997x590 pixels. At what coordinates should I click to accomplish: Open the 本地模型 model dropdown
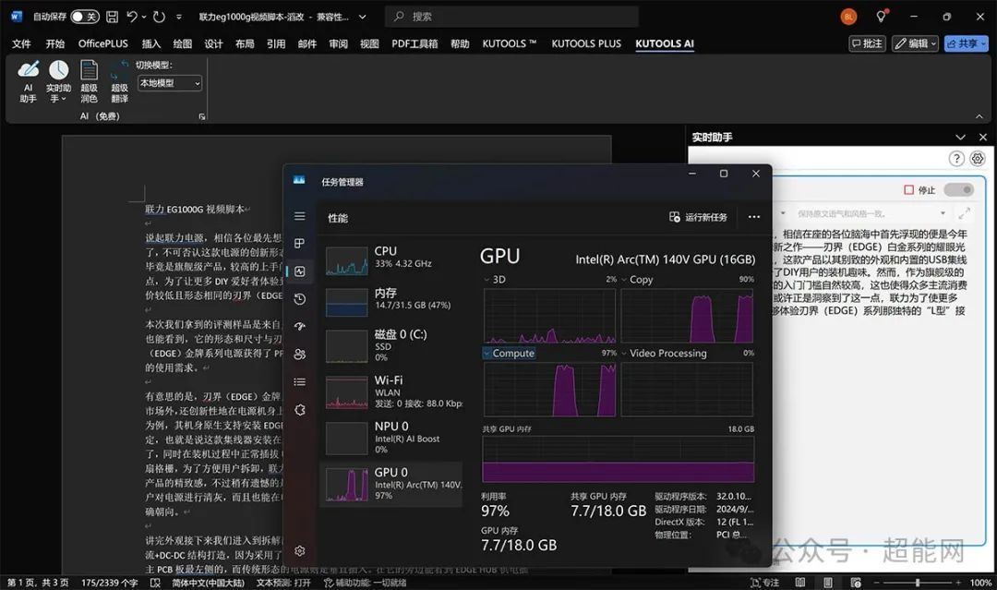coord(170,83)
